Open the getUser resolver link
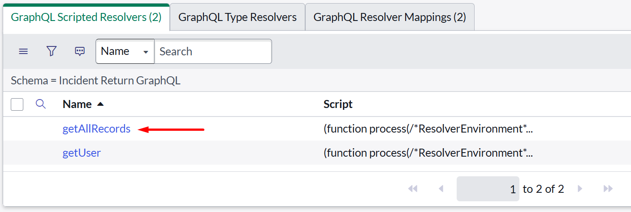The height and width of the screenshot is (212, 631). tap(82, 153)
